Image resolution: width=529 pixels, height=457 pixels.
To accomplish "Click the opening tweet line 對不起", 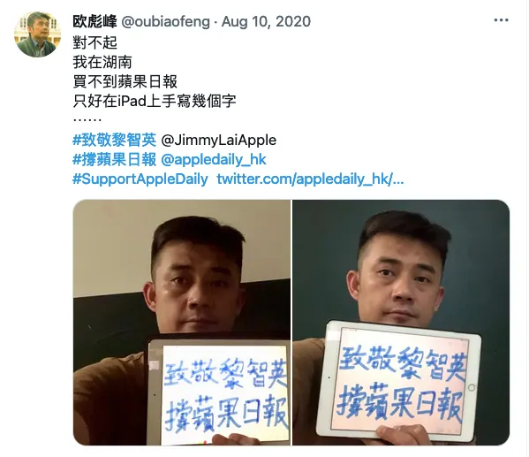I will (94, 42).
